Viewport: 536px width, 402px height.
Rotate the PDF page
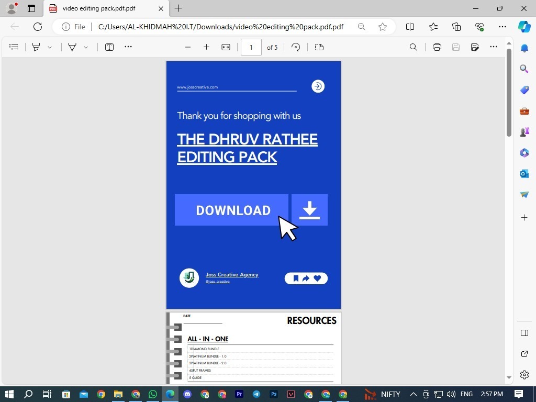click(296, 47)
